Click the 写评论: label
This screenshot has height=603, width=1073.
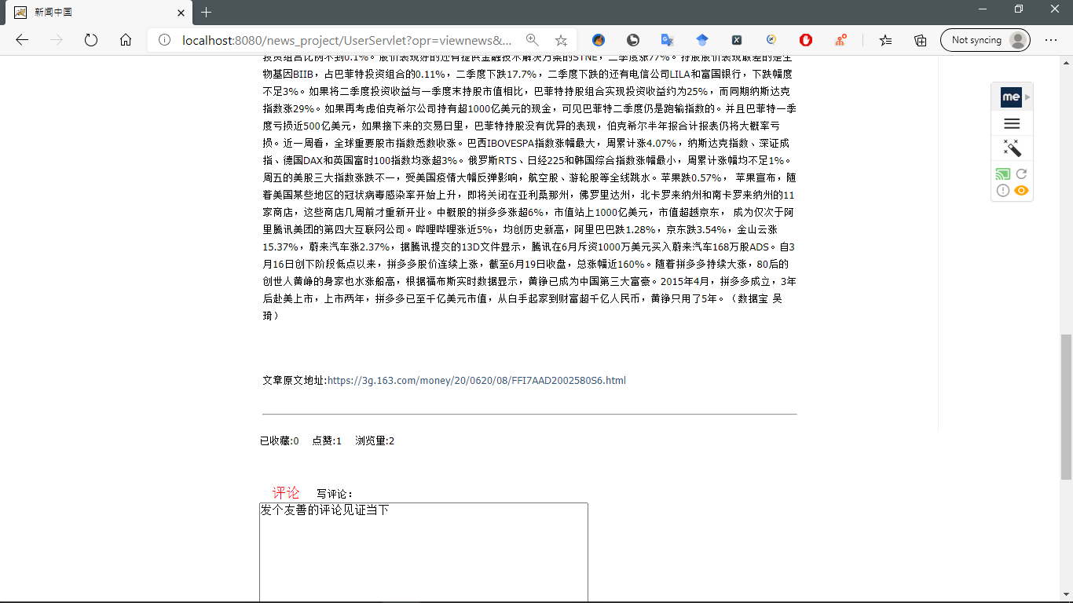tap(335, 495)
